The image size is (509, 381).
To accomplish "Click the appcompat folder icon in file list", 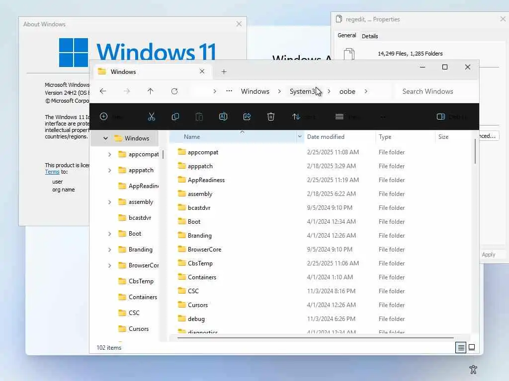I will pos(182,152).
